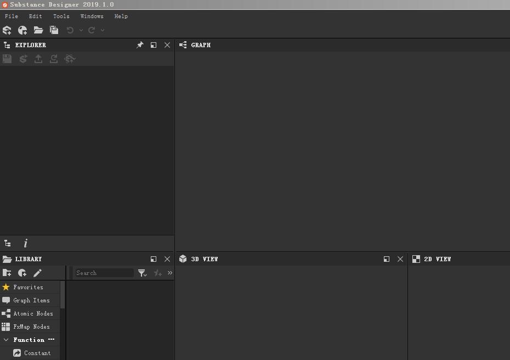This screenshot has height=360, width=510.
Task: Open the undo history dropdown arrow
Action: (x=81, y=30)
